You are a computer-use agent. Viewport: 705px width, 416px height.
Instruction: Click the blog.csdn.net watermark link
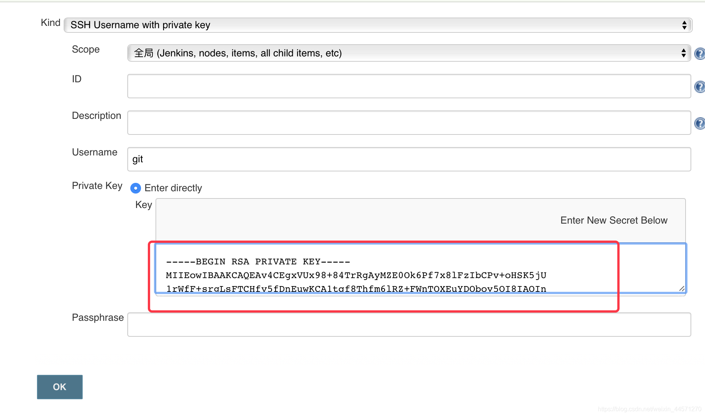tap(649, 409)
